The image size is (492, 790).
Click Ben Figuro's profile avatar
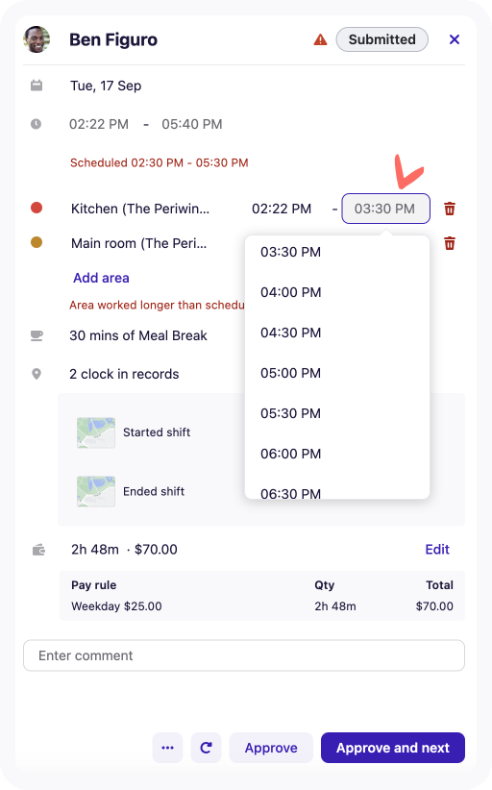(x=37, y=39)
